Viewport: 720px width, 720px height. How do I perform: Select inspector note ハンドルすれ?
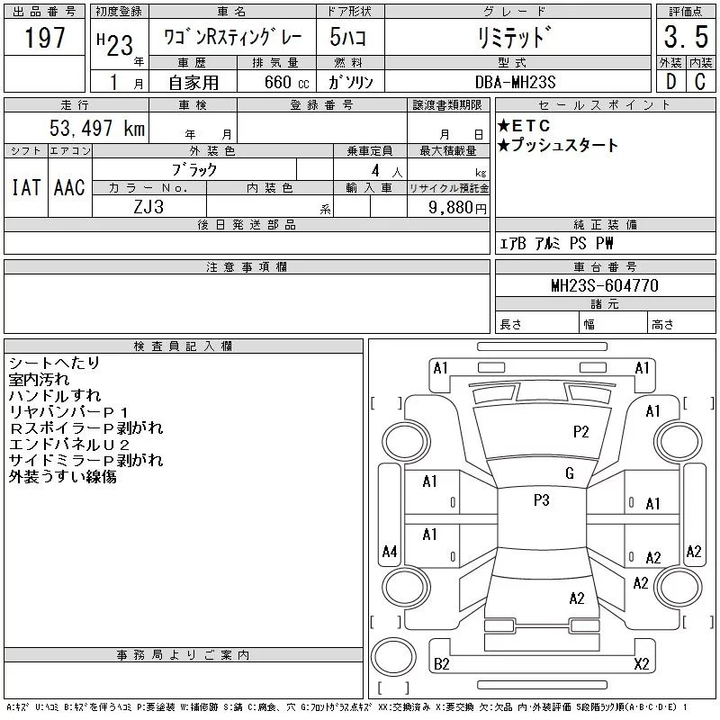click(x=55, y=395)
